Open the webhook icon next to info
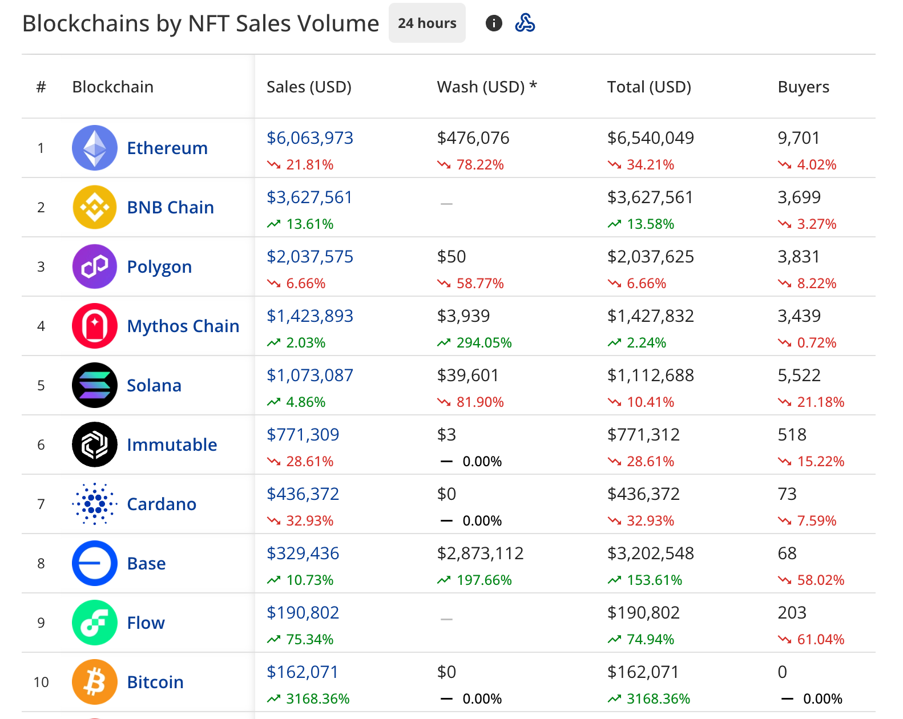 525,23
